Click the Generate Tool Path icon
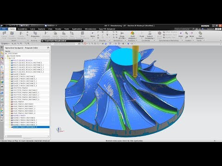 point(46,35)
